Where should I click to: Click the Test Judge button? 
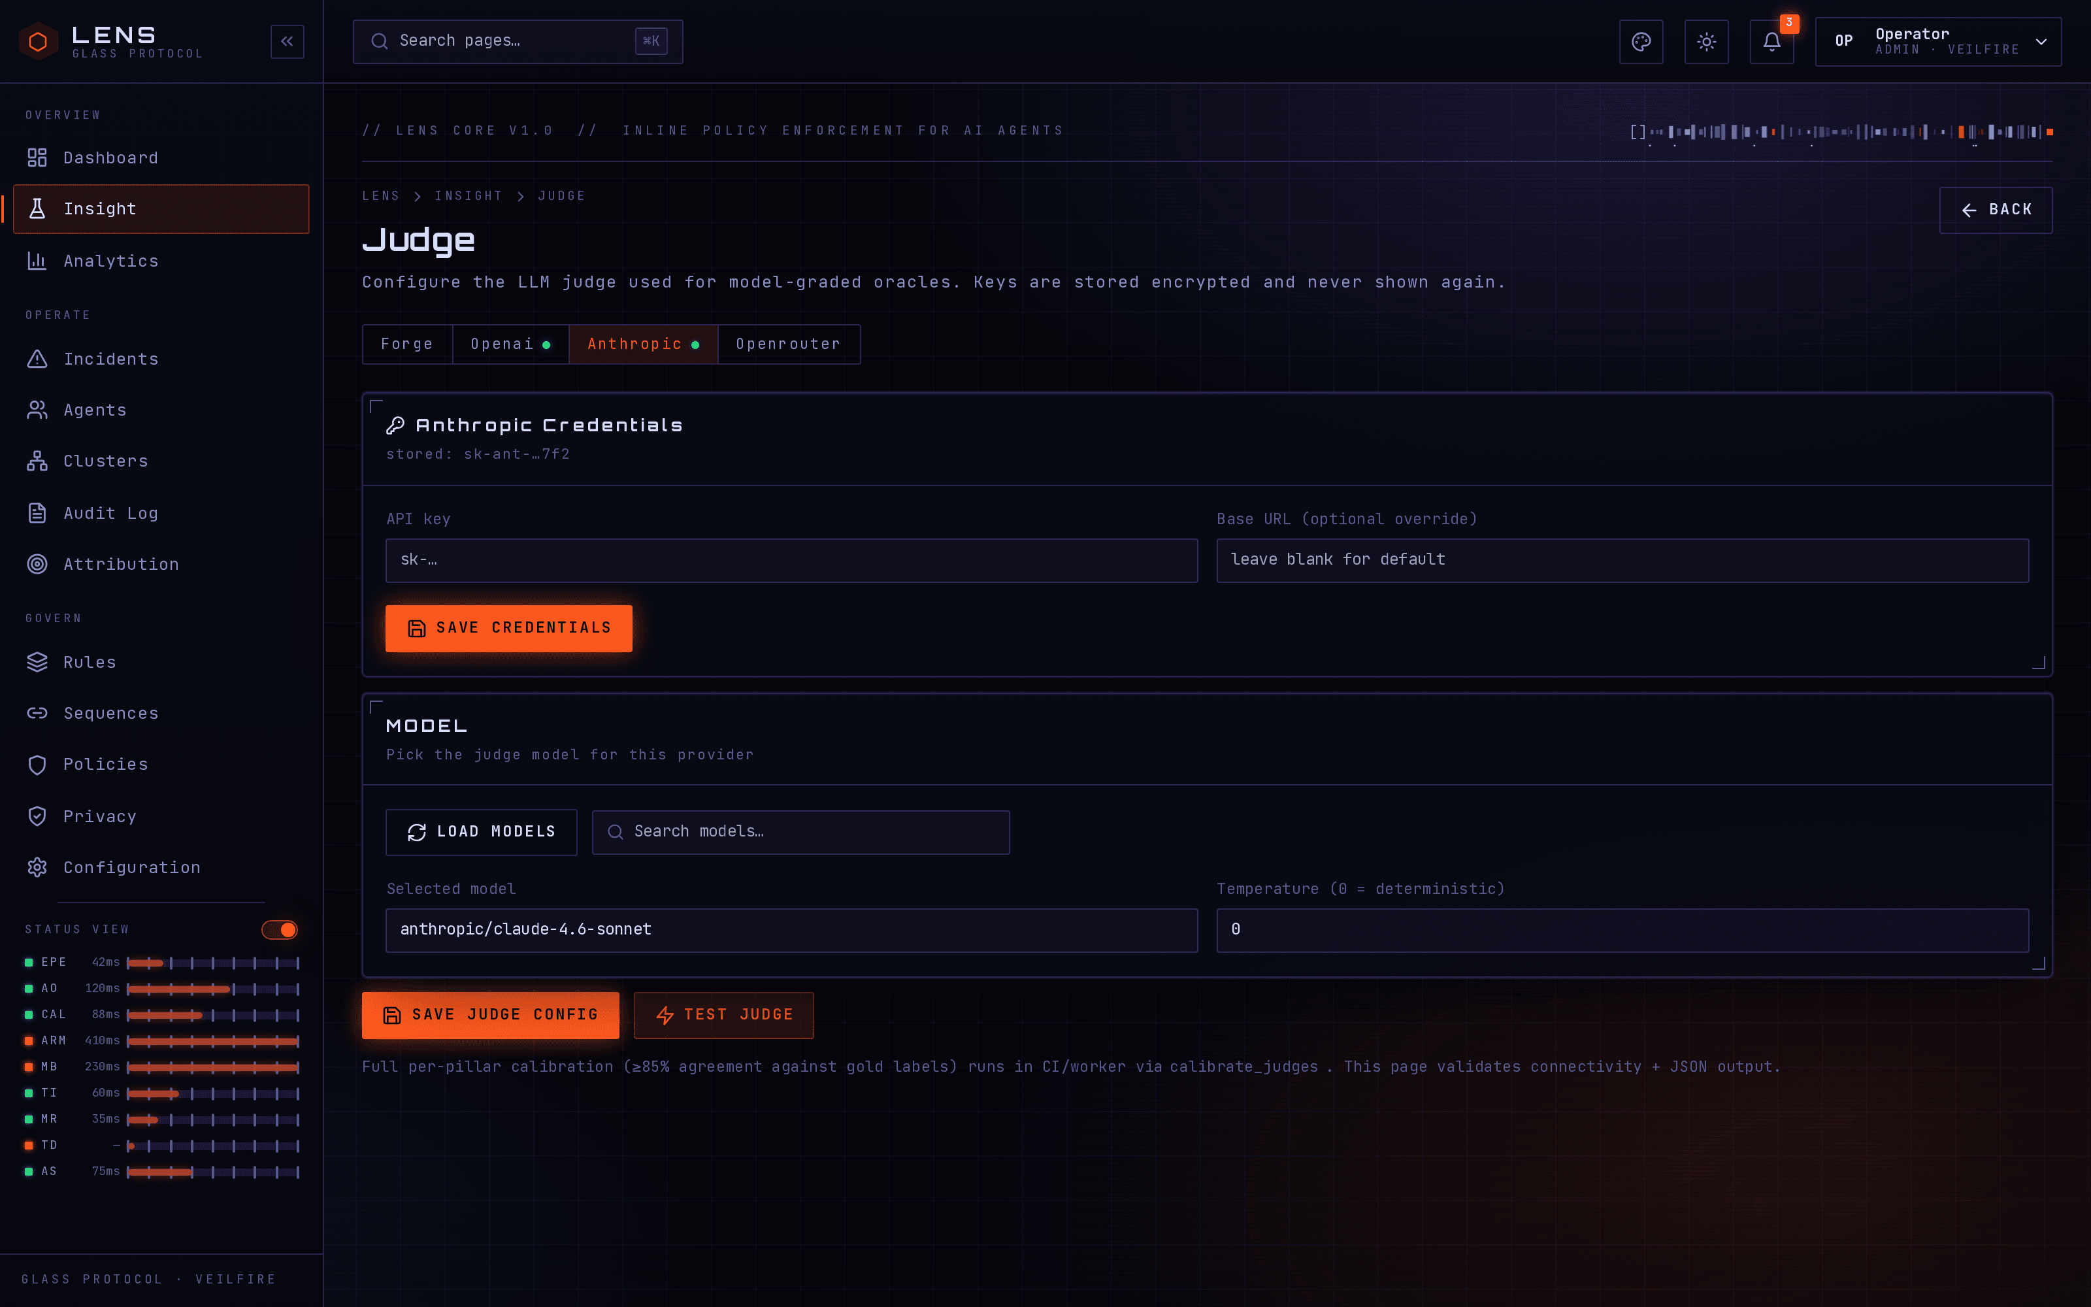tap(723, 1015)
